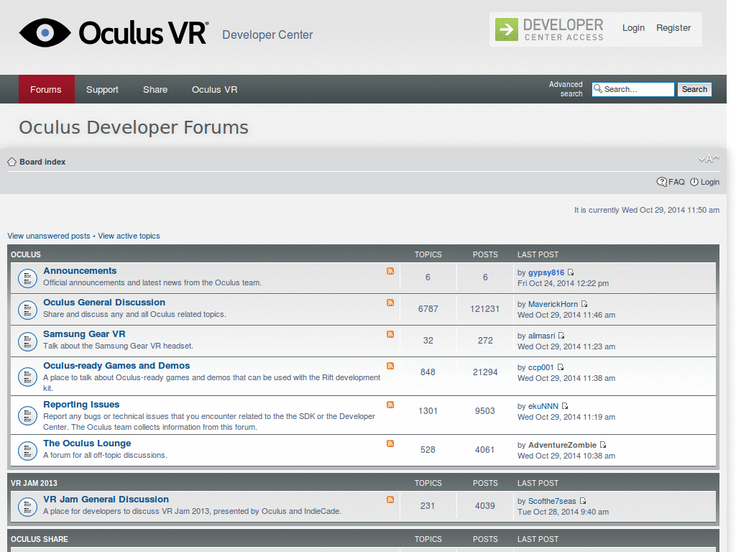Click the forum icon beside Samsung Gear VR
Image resolution: width=736 pixels, height=552 pixels.
pos(27,341)
